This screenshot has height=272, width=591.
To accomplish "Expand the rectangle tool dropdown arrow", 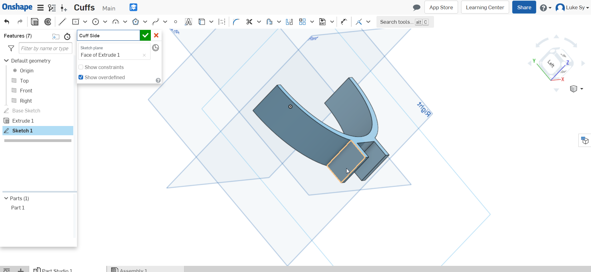I will coord(85,22).
